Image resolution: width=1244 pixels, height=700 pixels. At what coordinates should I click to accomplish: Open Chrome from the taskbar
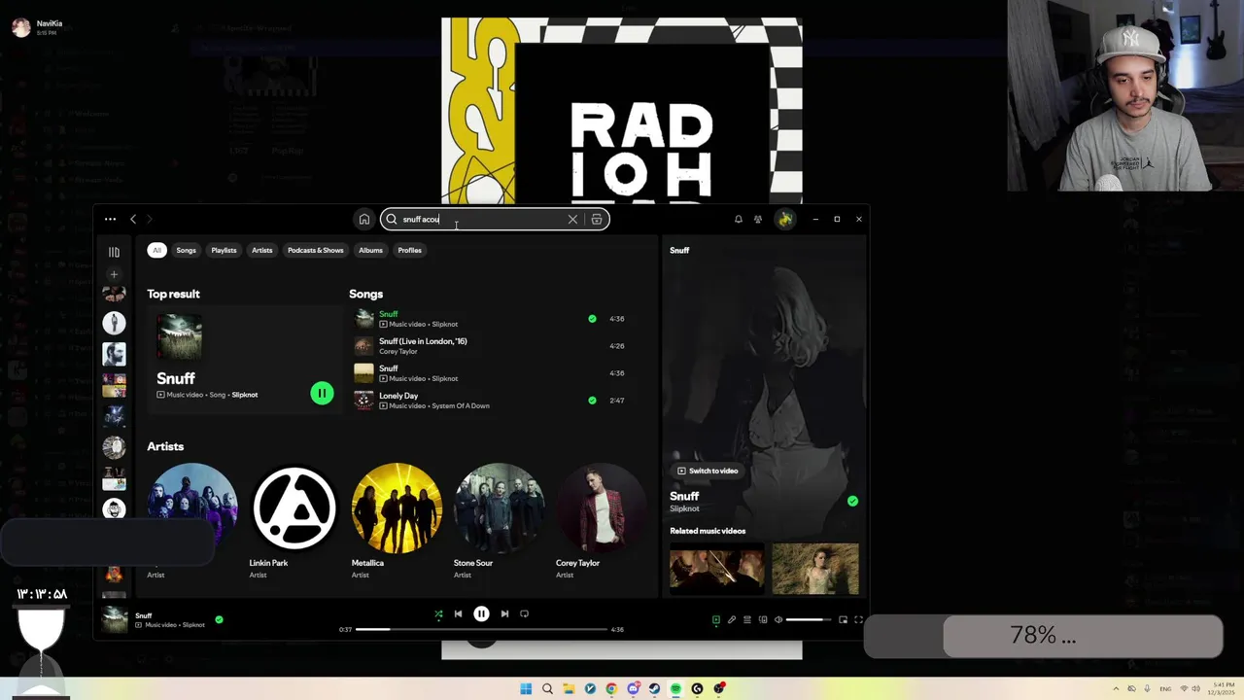point(611,688)
